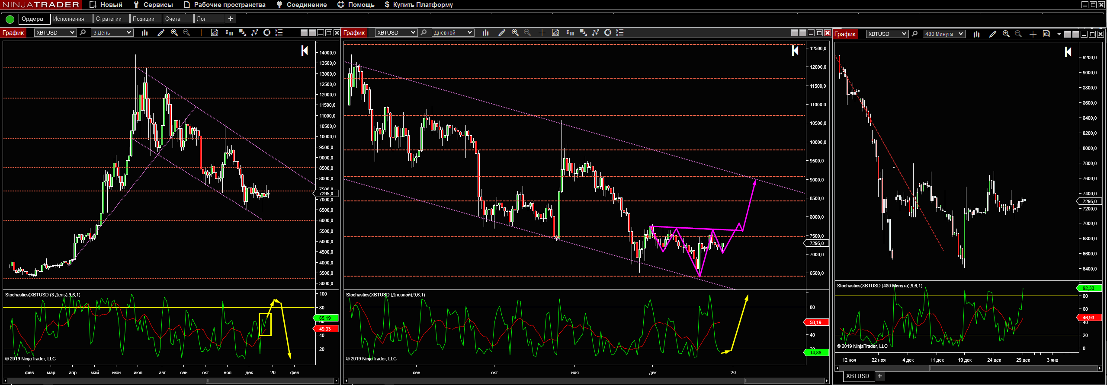1107x385 pixels.
Task: Click green connection status indicator
Action: tap(10, 19)
